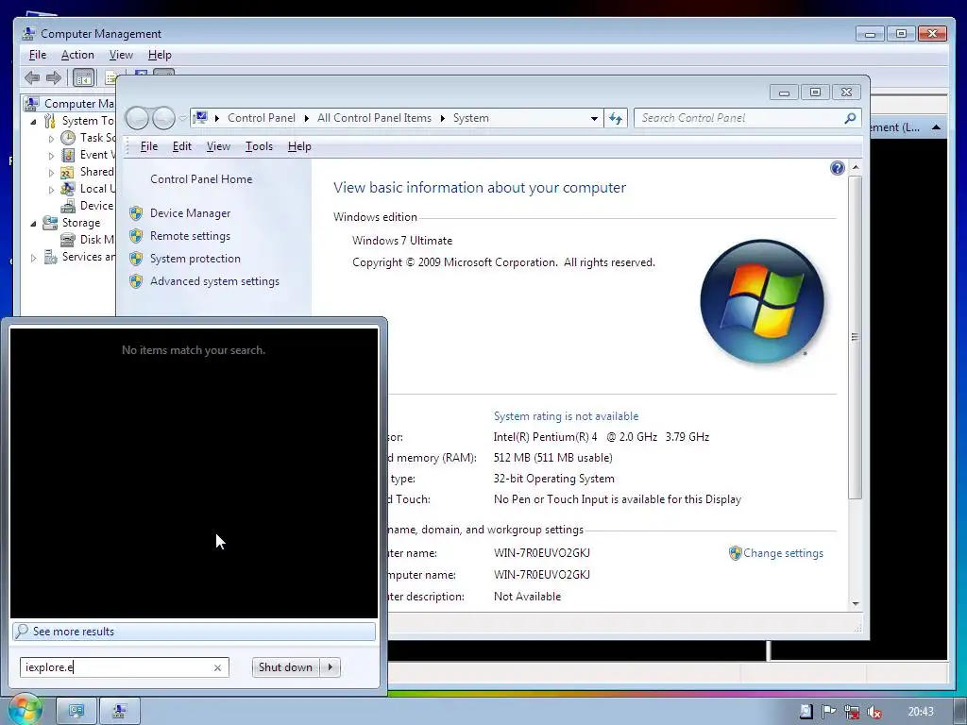967x725 pixels.
Task: Select the Device Manager tree item
Action: pos(96,206)
